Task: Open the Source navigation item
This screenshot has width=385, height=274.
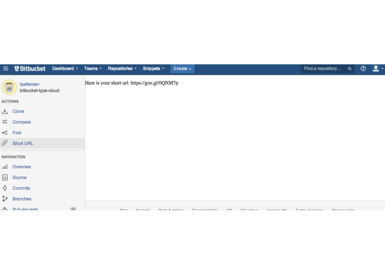Action: point(19,177)
